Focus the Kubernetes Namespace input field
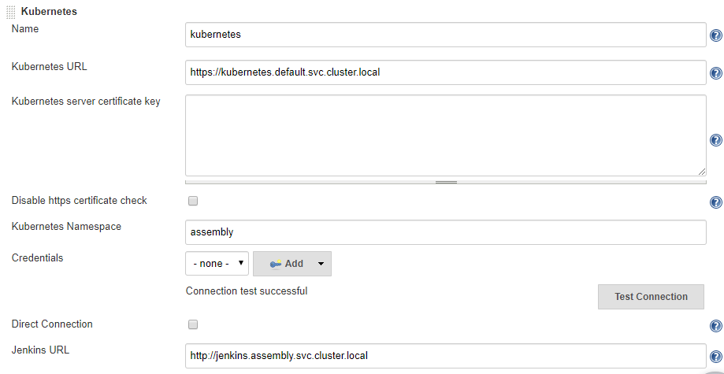This screenshot has height=374, width=724. pyautogui.click(x=446, y=232)
